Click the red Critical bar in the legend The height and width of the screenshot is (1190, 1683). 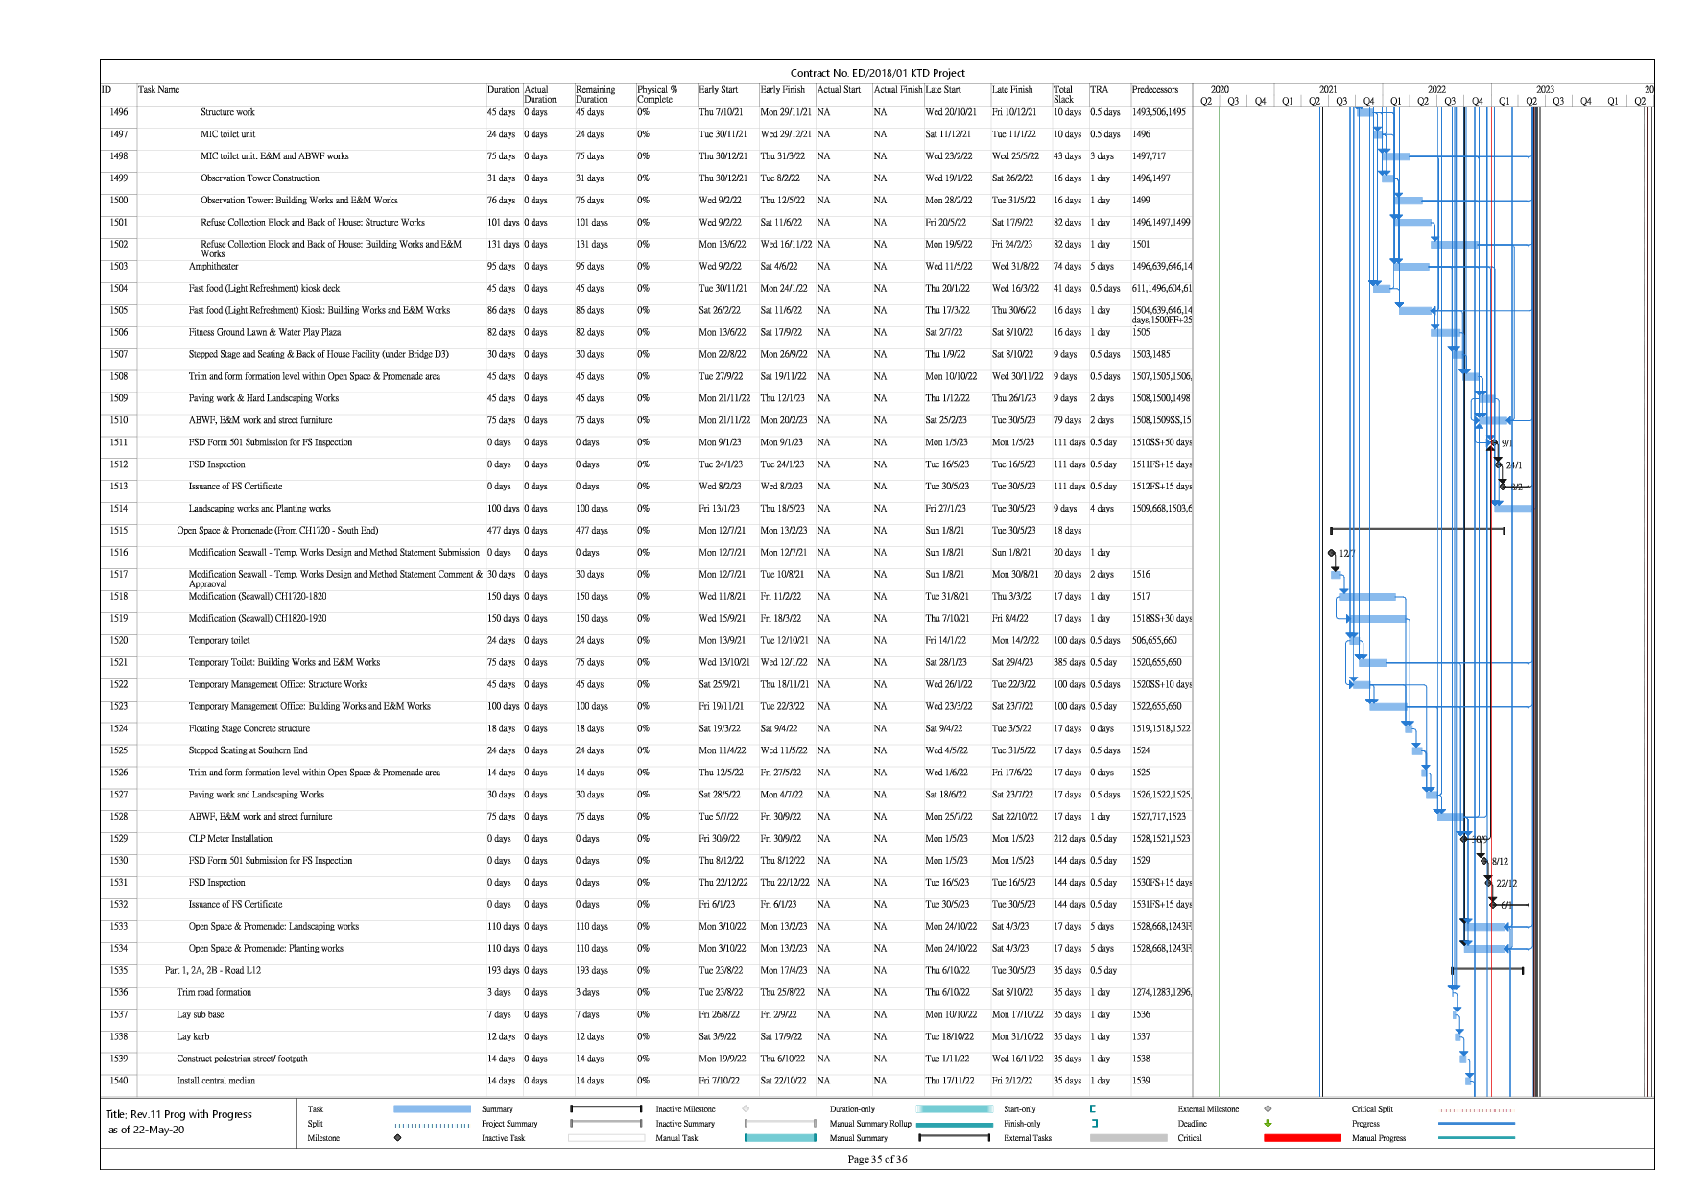1302,1138
